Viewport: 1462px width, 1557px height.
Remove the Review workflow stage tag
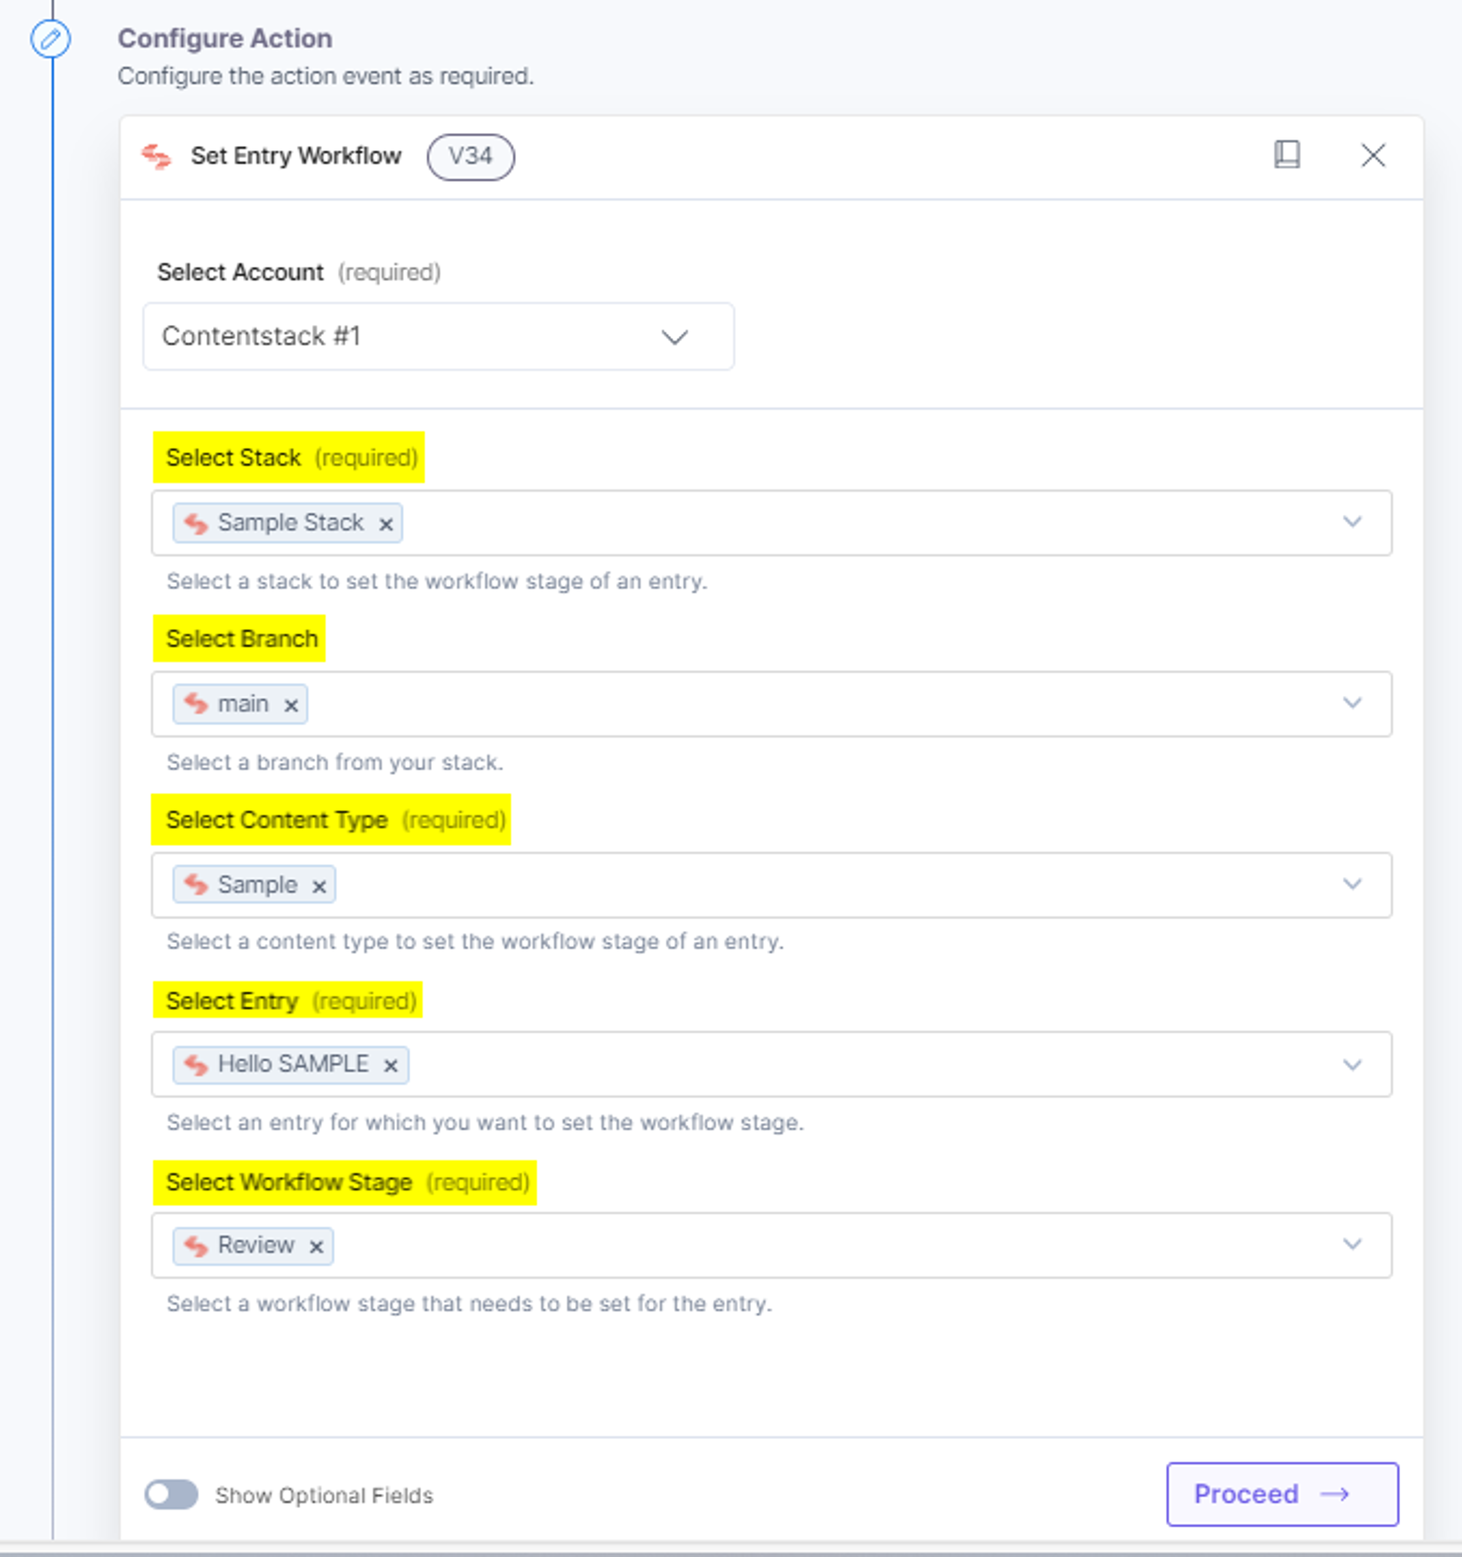point(316,1246)
